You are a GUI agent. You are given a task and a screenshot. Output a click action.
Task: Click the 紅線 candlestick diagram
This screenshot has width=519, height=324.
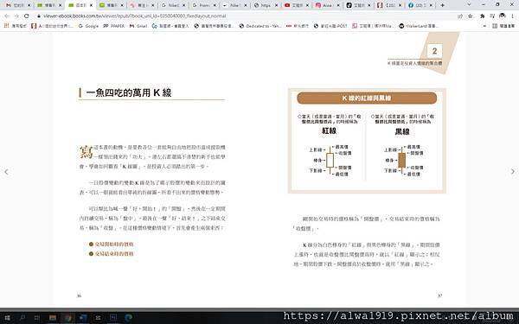(x=330, y=160)
